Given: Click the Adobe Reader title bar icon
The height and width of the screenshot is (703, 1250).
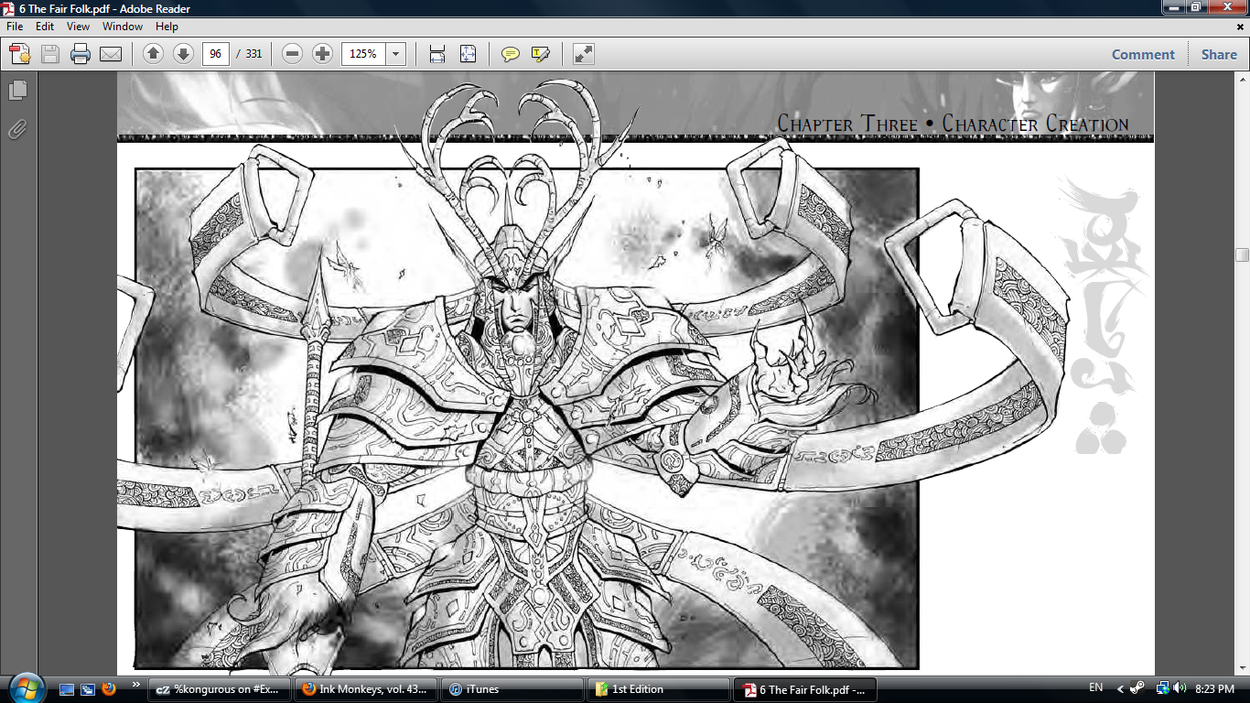Looking at the screenshot, I should 8,7.
